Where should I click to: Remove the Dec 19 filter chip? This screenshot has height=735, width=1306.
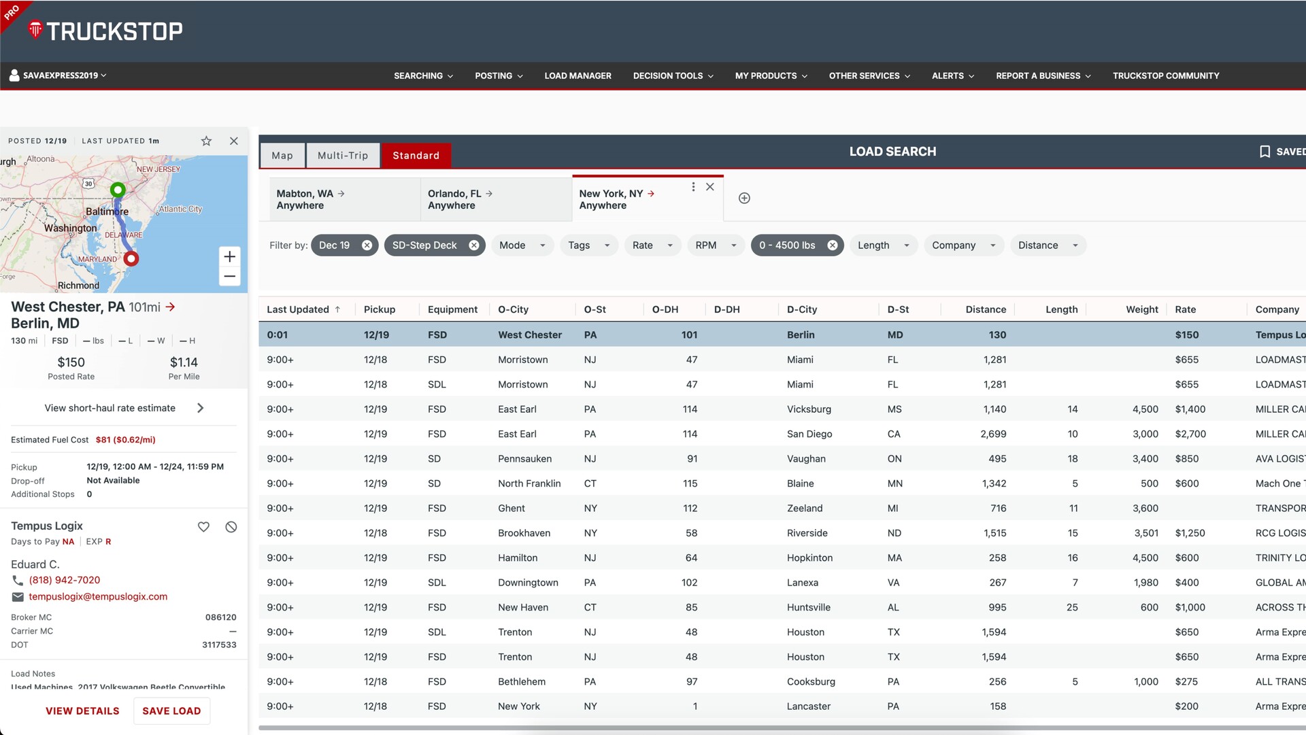click(x=367, y=245)
